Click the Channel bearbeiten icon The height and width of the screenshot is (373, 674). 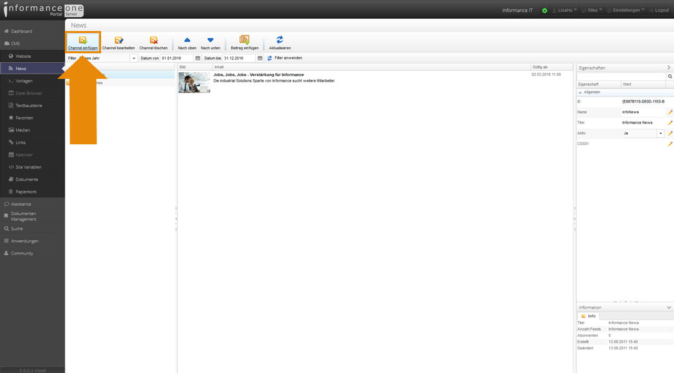[119, 42]
